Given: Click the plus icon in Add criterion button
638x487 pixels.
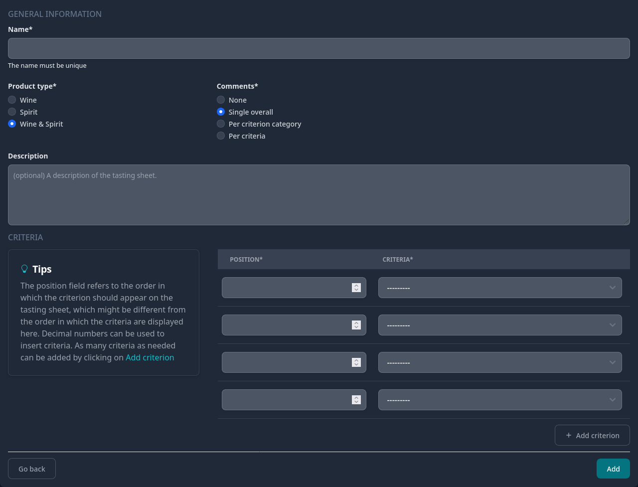Looking at the screenshot, I should point(569,435).
